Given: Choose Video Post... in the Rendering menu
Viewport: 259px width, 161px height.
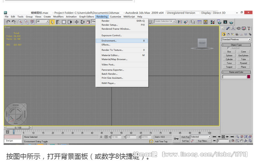Looking at the screenshot, I should point(122,65).
